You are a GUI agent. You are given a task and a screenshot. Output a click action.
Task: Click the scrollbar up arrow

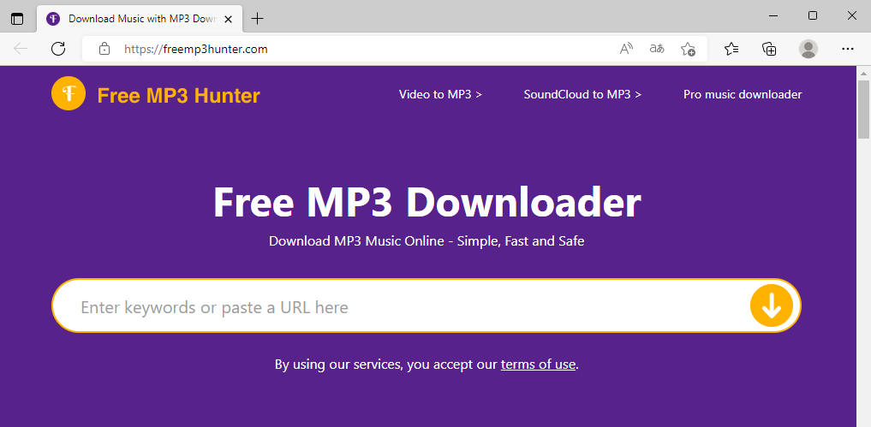tap(863, 73)
